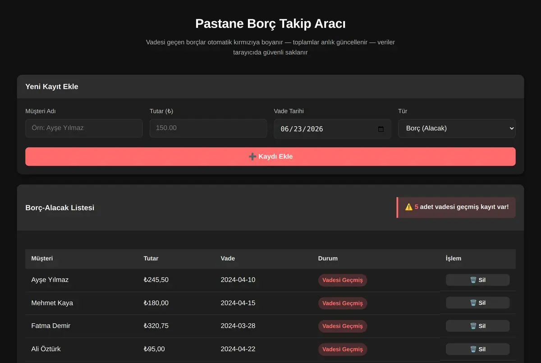Click the due date 2024-04-10
Screen dimensions: 541x363
pyautogui.click(x=238, y=280)
